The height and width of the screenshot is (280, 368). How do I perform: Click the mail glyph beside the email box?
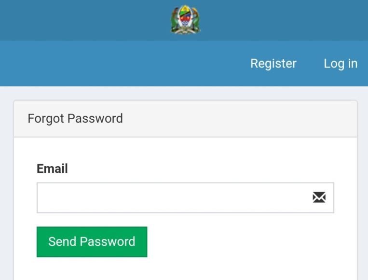(319, 197)
